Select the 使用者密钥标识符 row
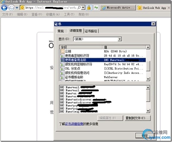The image size is (172, 142). pos(103,56)
